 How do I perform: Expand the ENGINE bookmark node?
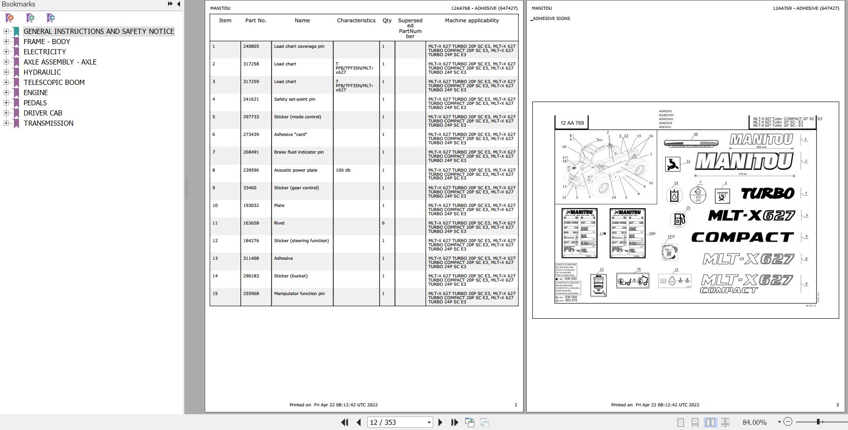pos(6,93)
